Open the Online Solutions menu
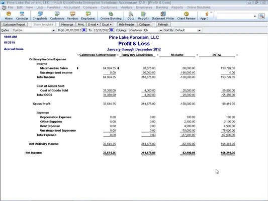268x201 pixels. tap(199, 8)
